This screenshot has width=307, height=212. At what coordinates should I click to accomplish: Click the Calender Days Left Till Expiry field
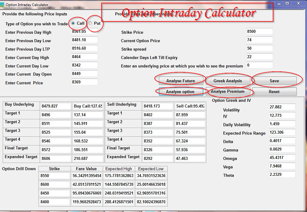[x=259, y=56]
